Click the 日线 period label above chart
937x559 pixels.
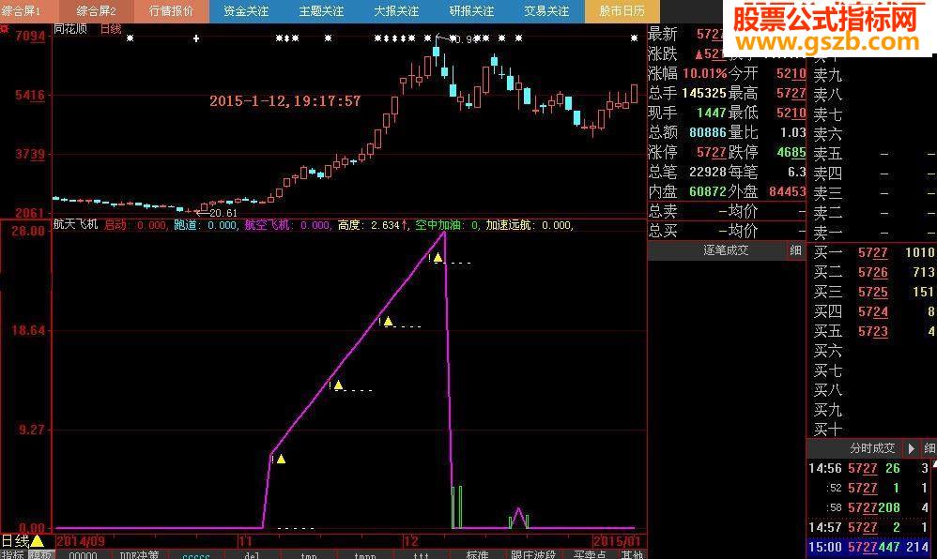pos(111,29)
